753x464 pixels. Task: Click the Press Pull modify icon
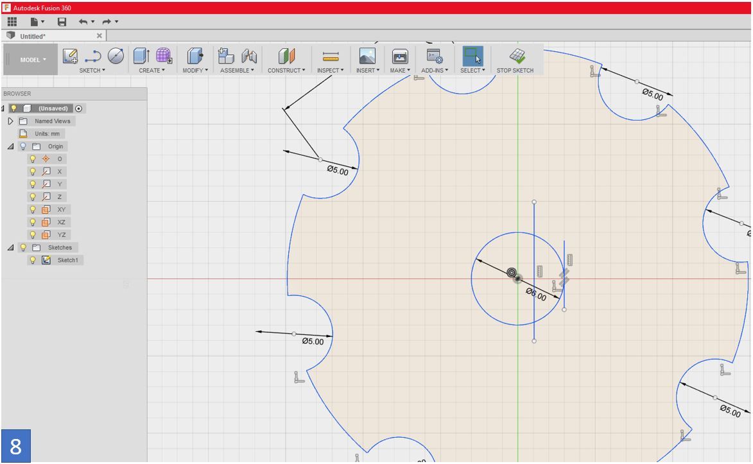coord(195,56)
